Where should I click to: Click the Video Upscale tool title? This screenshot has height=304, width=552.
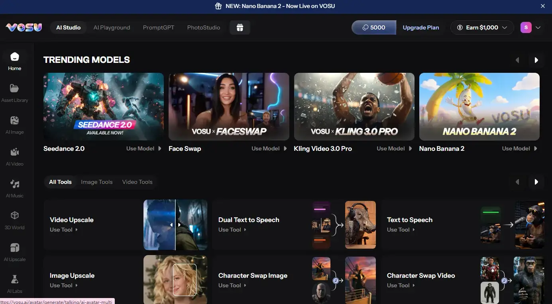pyautogui.click(x=72, y=220)
